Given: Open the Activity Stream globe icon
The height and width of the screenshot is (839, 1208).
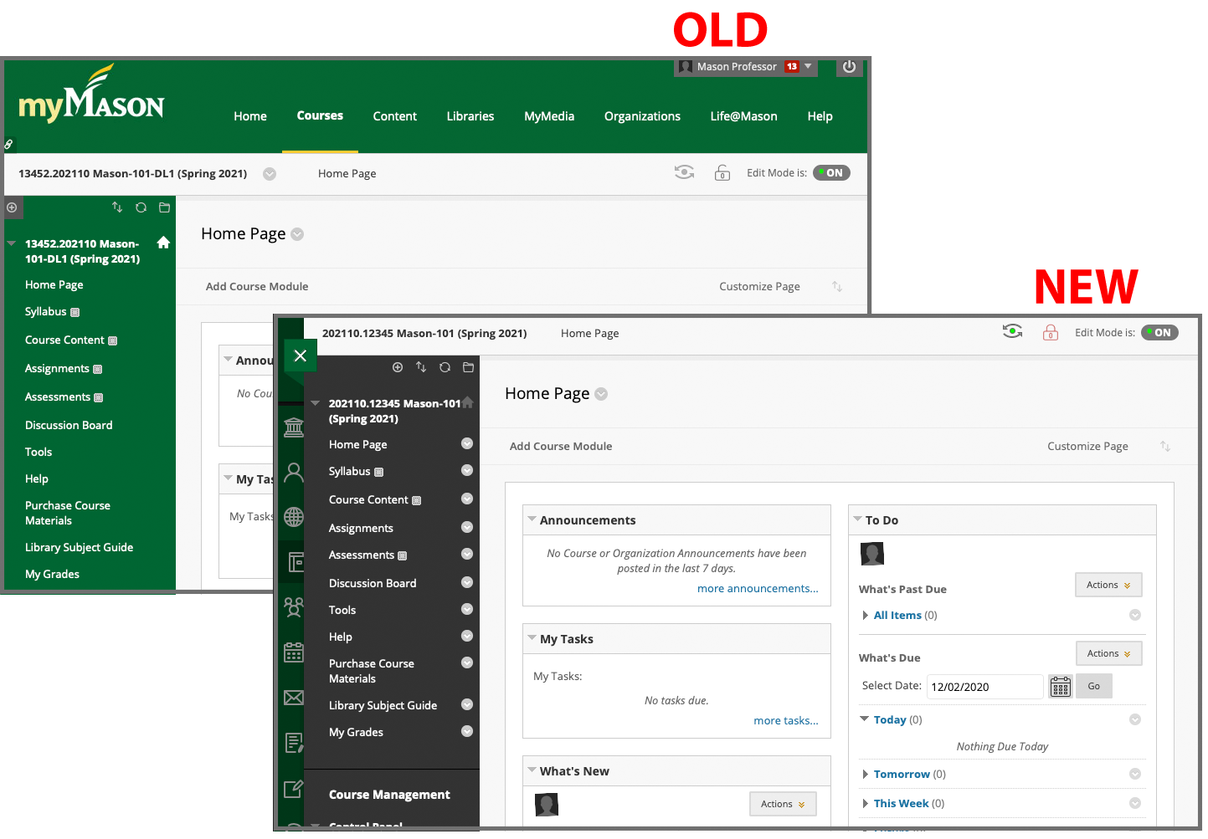Looking at the screenshot, I should (x=294, y=517).
